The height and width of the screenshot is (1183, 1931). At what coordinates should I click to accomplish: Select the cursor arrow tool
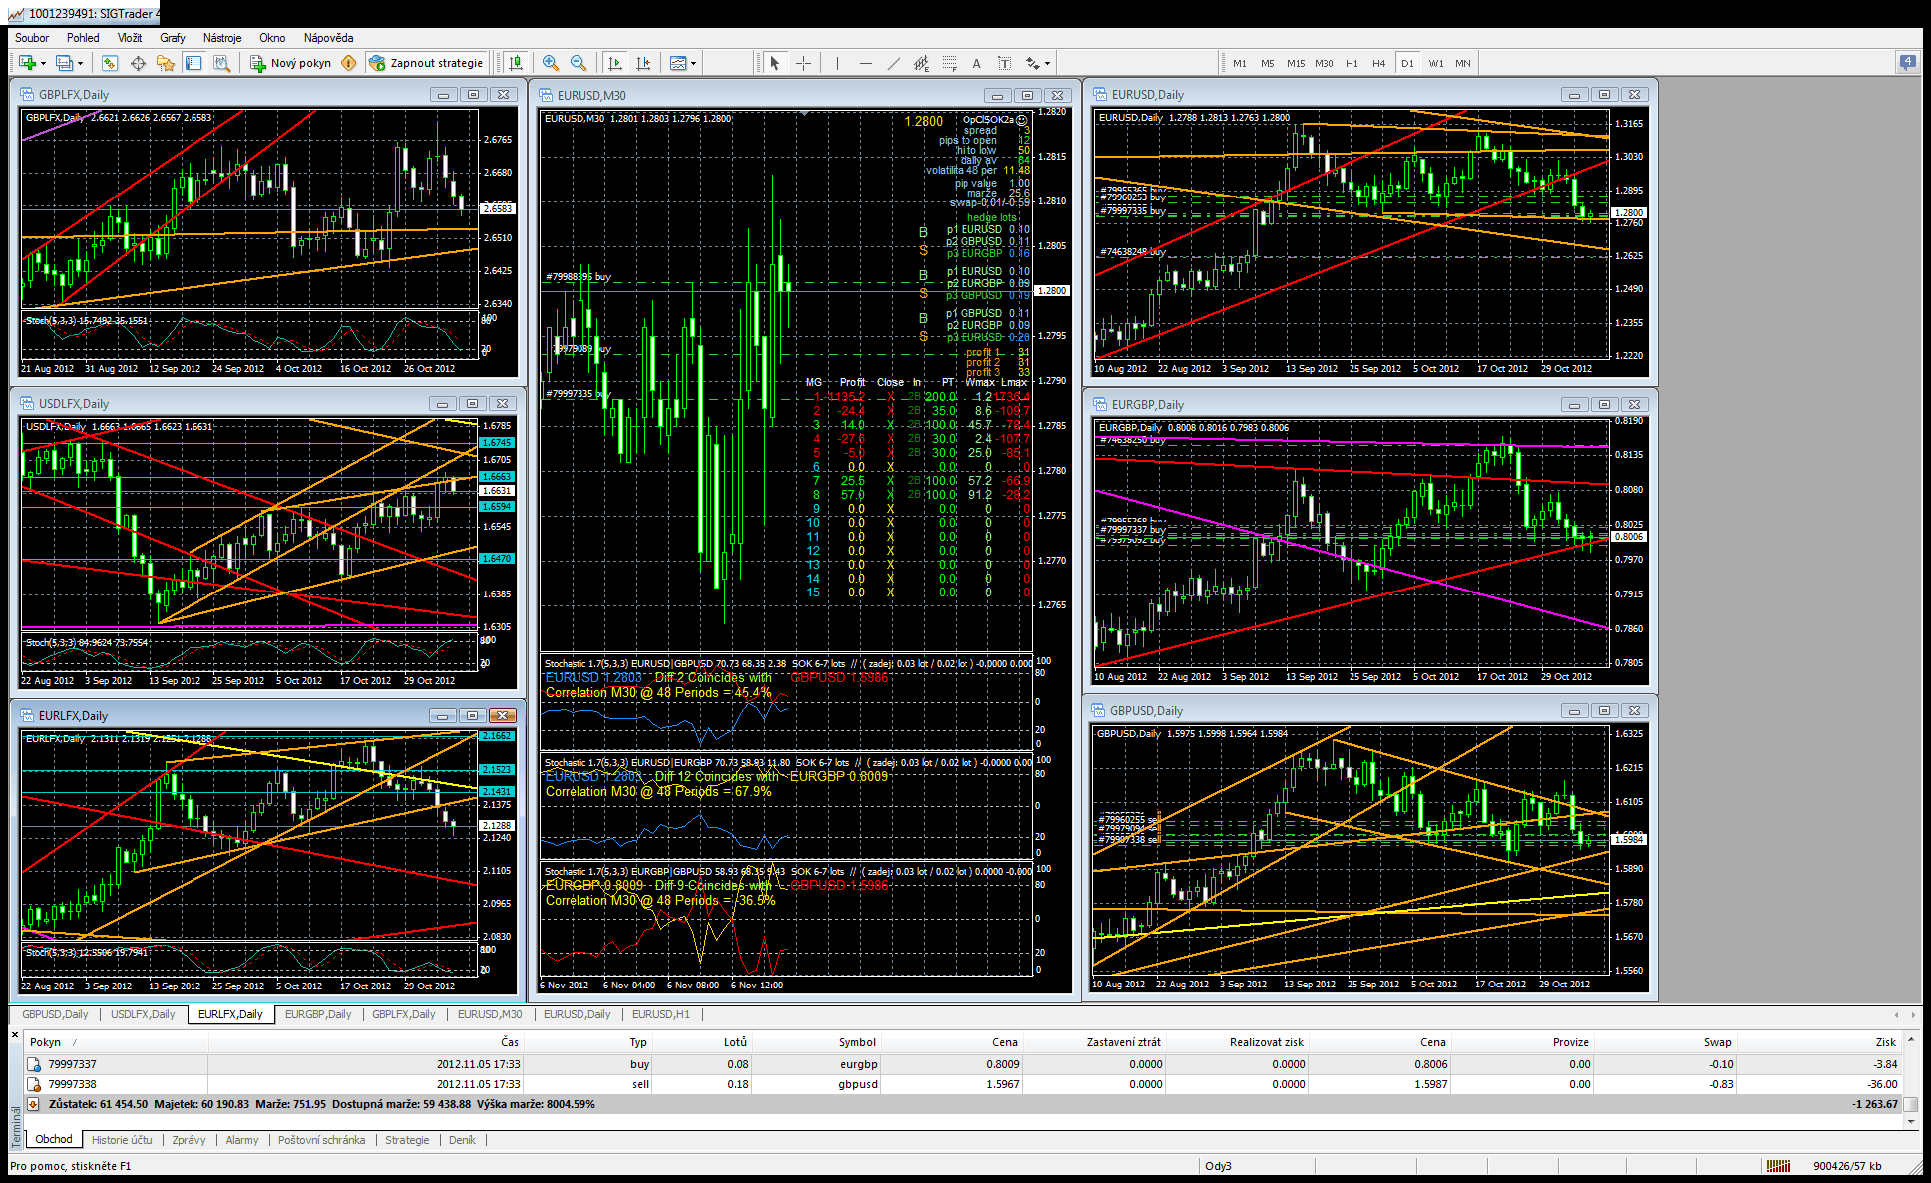pos(775,63)
